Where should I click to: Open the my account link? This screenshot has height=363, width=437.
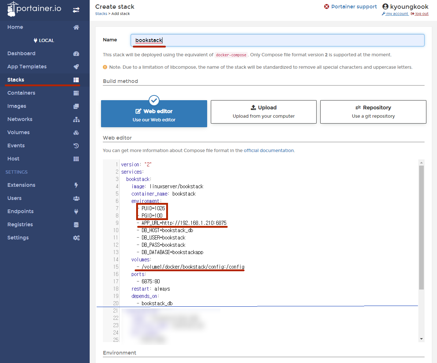[397, 14]
